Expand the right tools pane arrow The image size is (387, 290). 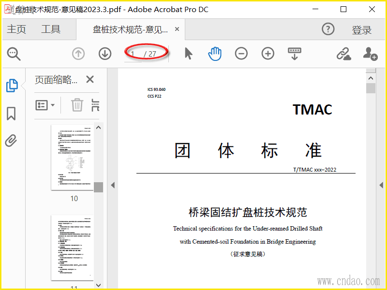click(381, 185)
